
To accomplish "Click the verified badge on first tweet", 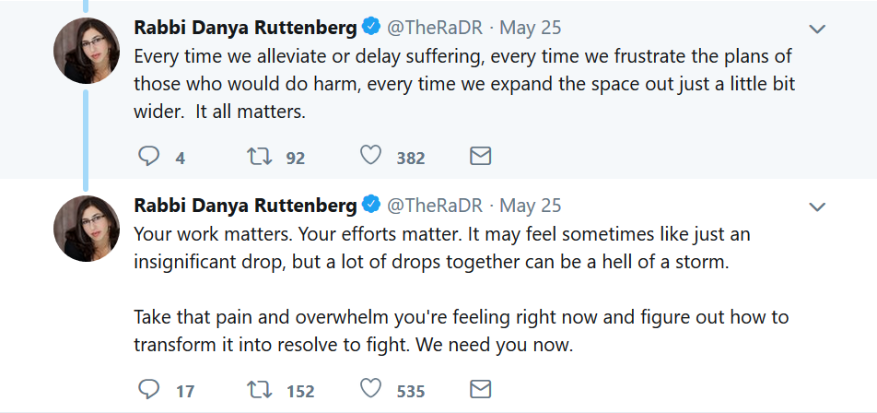I will tap(371, 28).
